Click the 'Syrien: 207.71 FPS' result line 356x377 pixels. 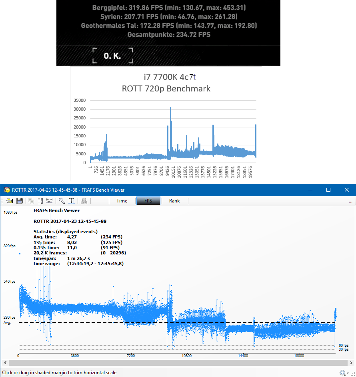(169, 17)
